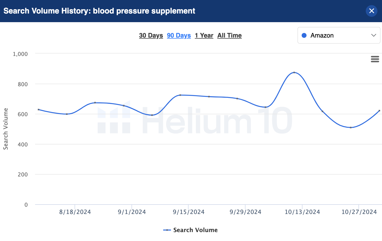Switch to the 90 Days range
382x241 pixels.
point(179,35)
